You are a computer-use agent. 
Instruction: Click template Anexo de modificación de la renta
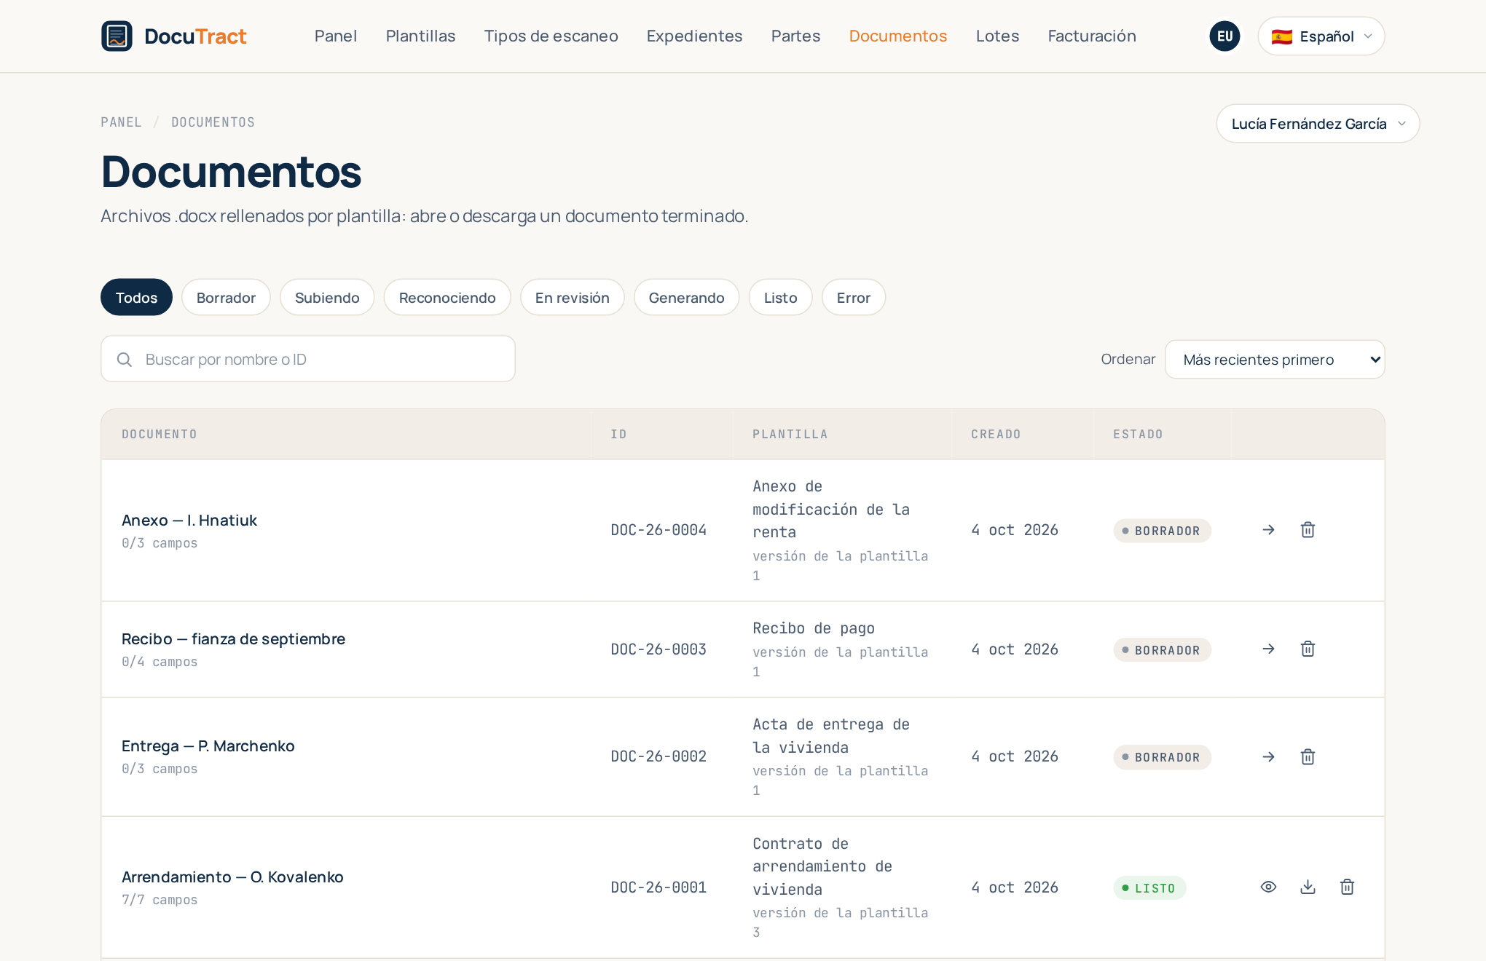(831, 509)
